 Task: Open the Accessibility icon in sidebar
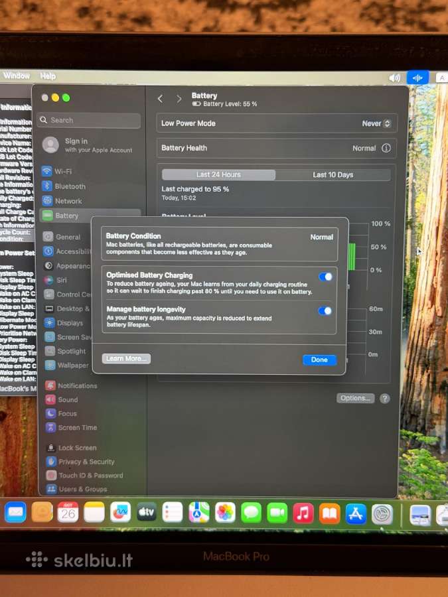(x=48, y=251)
